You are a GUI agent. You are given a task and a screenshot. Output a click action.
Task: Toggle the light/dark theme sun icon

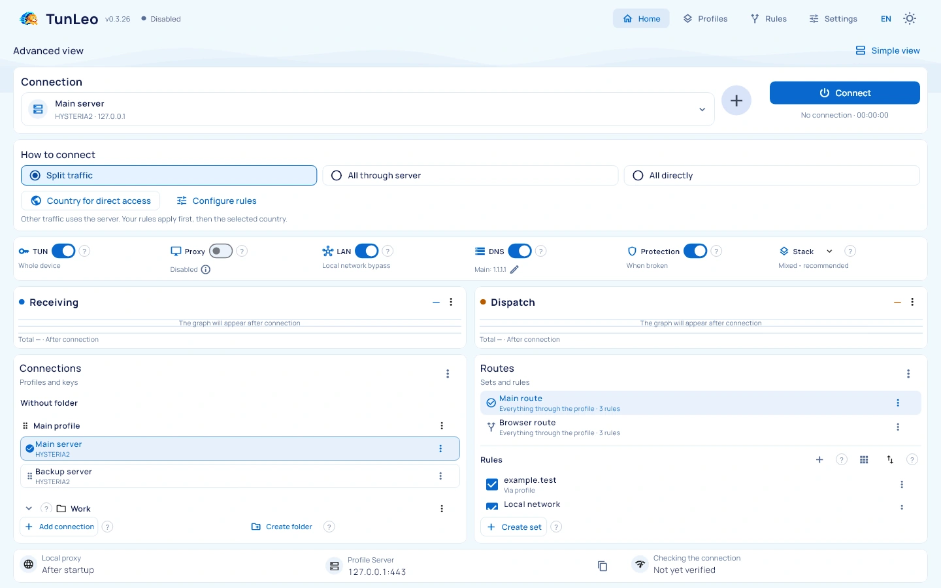coord(910,19)
